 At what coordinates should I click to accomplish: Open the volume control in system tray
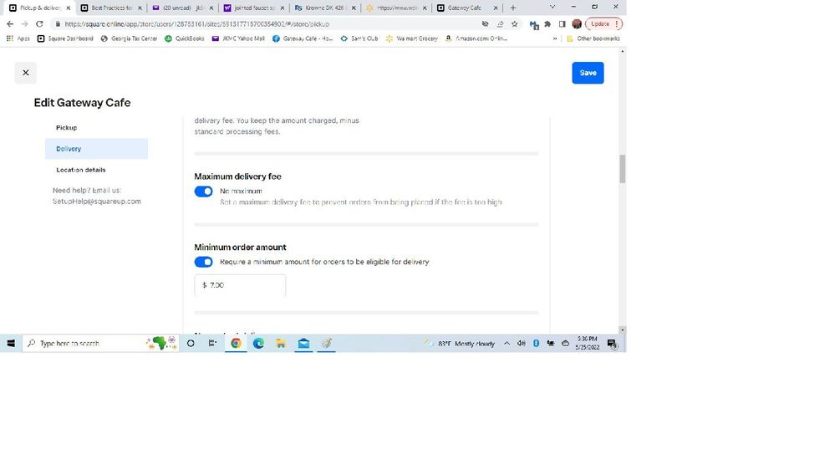click(x=522, y=344)
